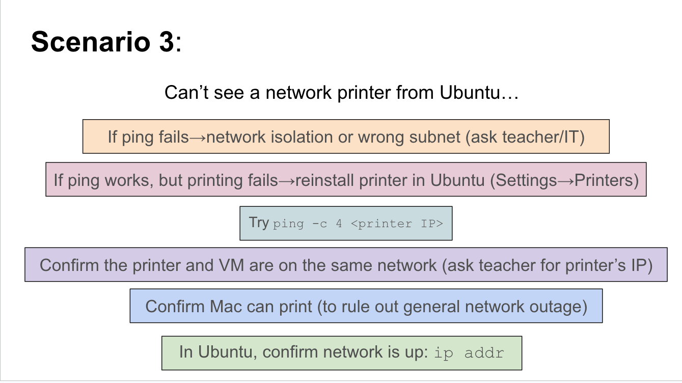The image size is (682, 383).
Task: Click "(ask teacher for printer's IP)" text
Action: [547, 265]
